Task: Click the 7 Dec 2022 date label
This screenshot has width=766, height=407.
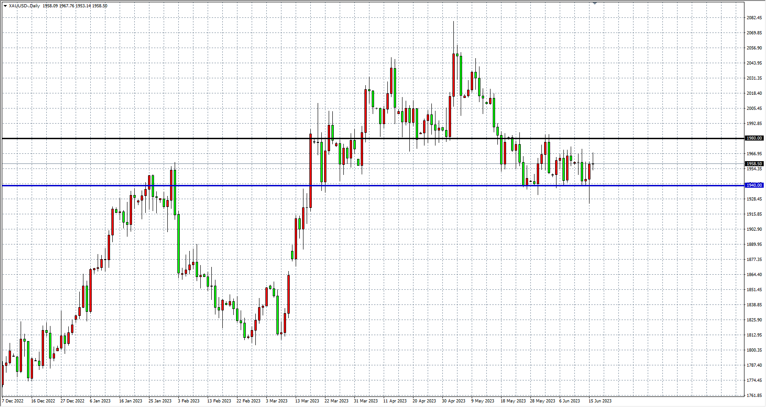Action: point(13,401)
